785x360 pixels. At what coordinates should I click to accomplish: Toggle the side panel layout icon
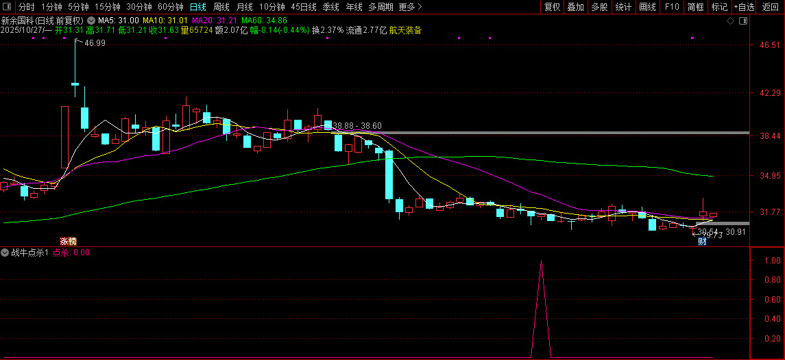pos(742,22)
